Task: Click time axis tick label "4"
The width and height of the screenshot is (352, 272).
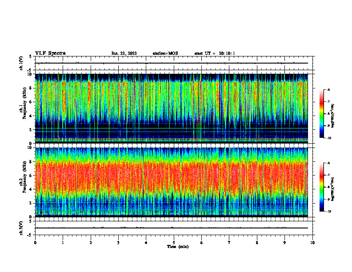Action: point(146,243)
